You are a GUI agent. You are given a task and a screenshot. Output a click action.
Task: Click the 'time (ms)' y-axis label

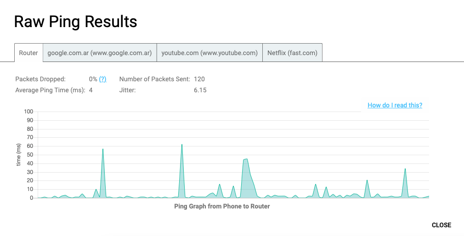pyautogui.click(x=19, y=155)
